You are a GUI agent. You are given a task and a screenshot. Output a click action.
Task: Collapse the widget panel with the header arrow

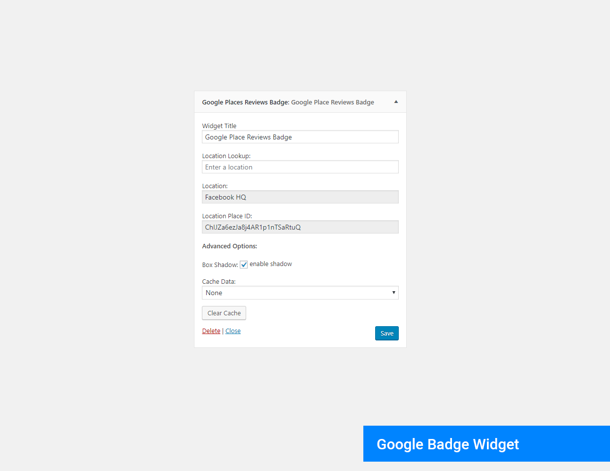click(396, 102)
